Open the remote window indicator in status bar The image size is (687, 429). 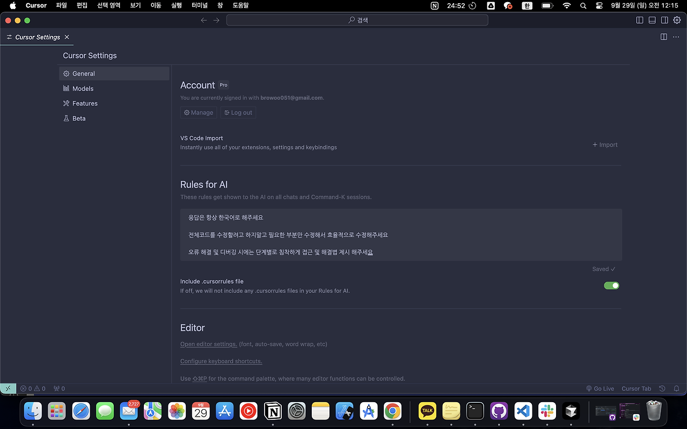(x=8, y=388)
